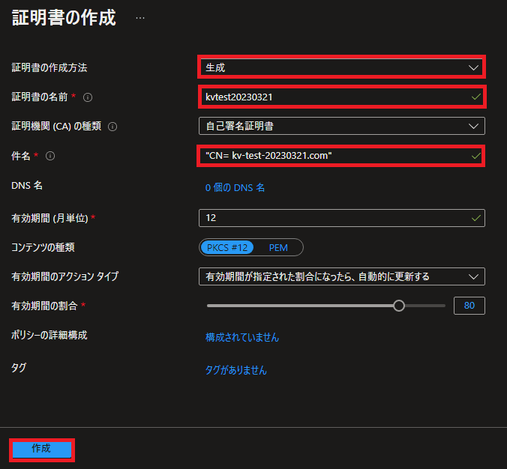The image size is (507, 469).
Task: Click the 有効期間 (月単位) field showing 12
Action: [342, 218]
